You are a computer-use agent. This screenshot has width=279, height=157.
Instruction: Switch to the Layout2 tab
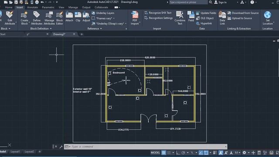tap(29, 152)
